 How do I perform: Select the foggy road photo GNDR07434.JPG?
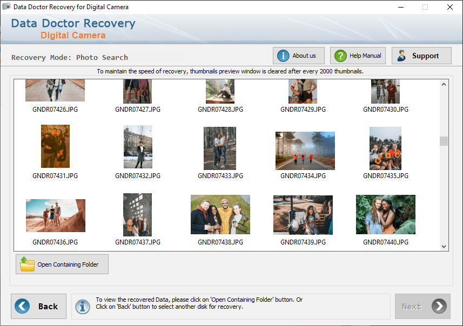[x=305, y=151]
